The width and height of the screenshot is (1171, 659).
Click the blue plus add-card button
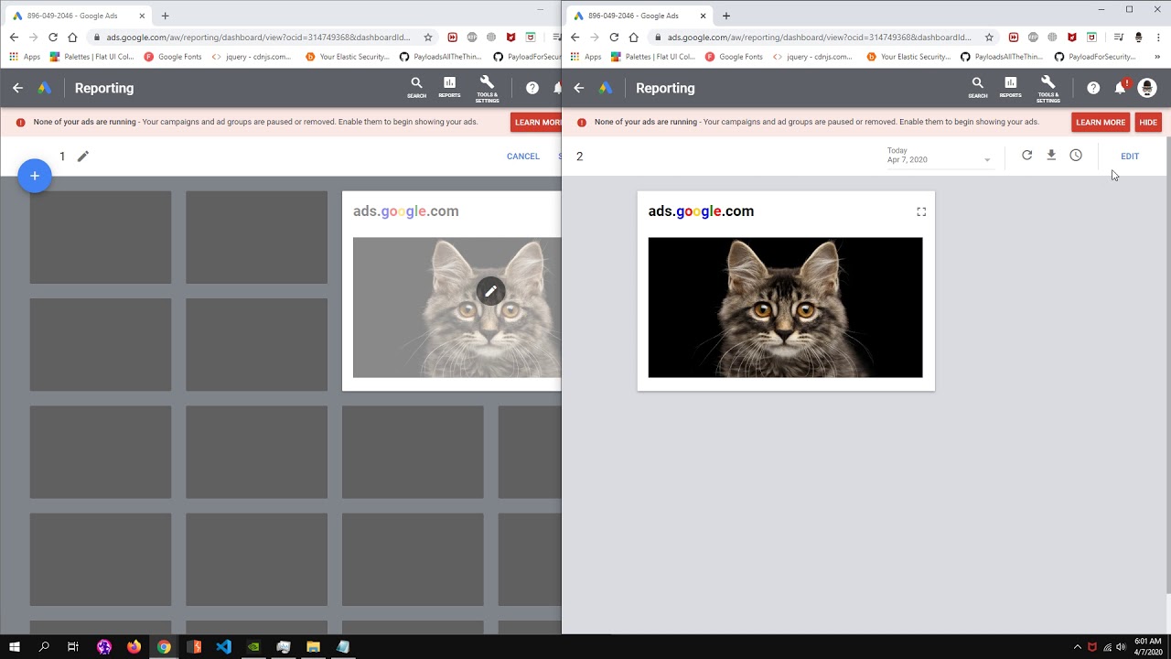coord(35,176)
